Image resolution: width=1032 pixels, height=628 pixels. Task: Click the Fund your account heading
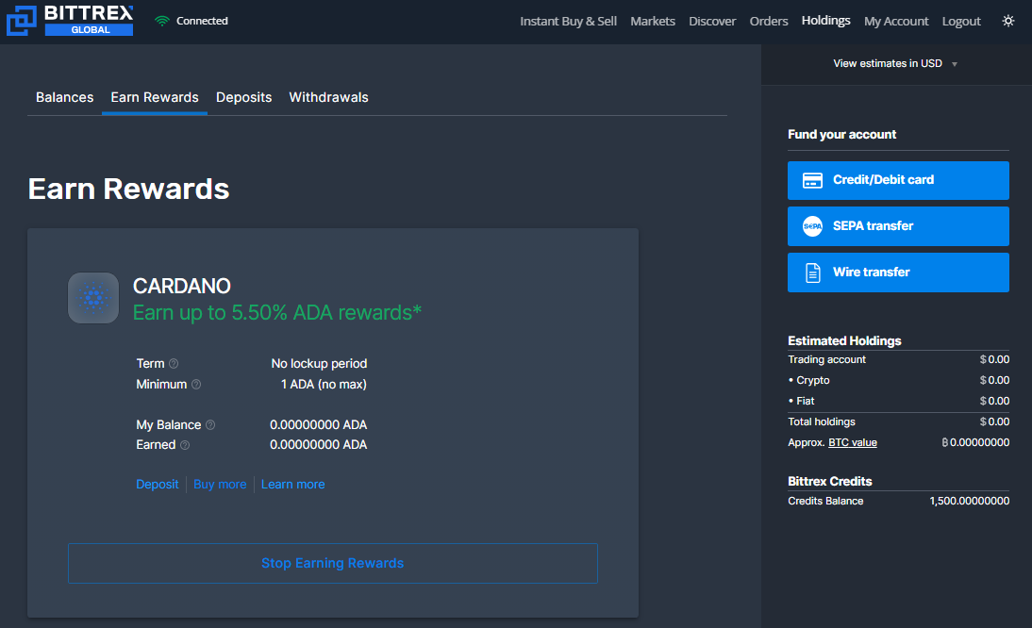pyautogui.click(x=841, y=135)
